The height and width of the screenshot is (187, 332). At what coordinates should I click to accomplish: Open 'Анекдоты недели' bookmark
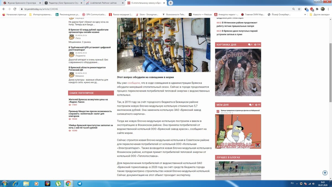pyautogui.click(x=226, y=14)
